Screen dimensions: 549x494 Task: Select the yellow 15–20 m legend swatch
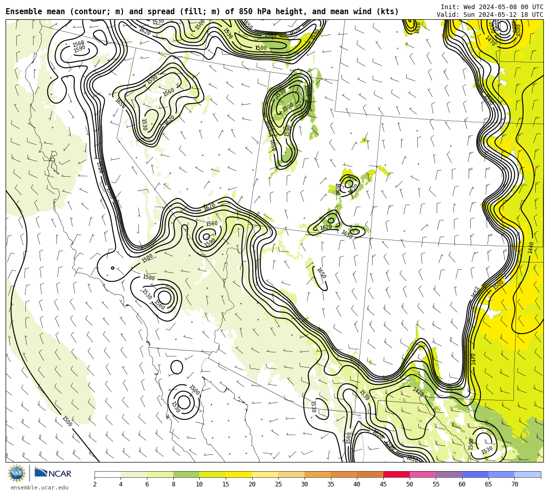[x=239, y=474]
